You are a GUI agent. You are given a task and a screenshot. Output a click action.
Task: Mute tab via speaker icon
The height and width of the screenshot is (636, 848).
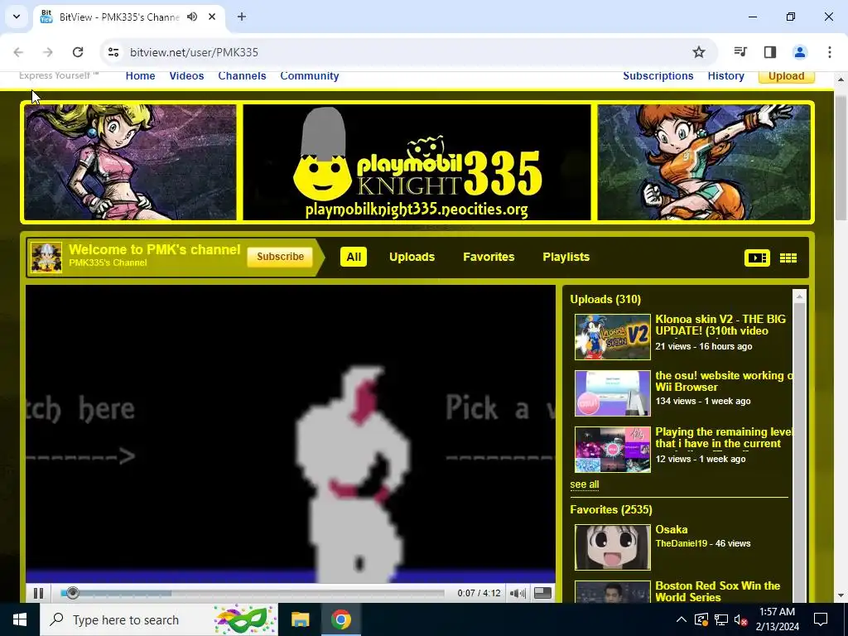pos(192,17)
